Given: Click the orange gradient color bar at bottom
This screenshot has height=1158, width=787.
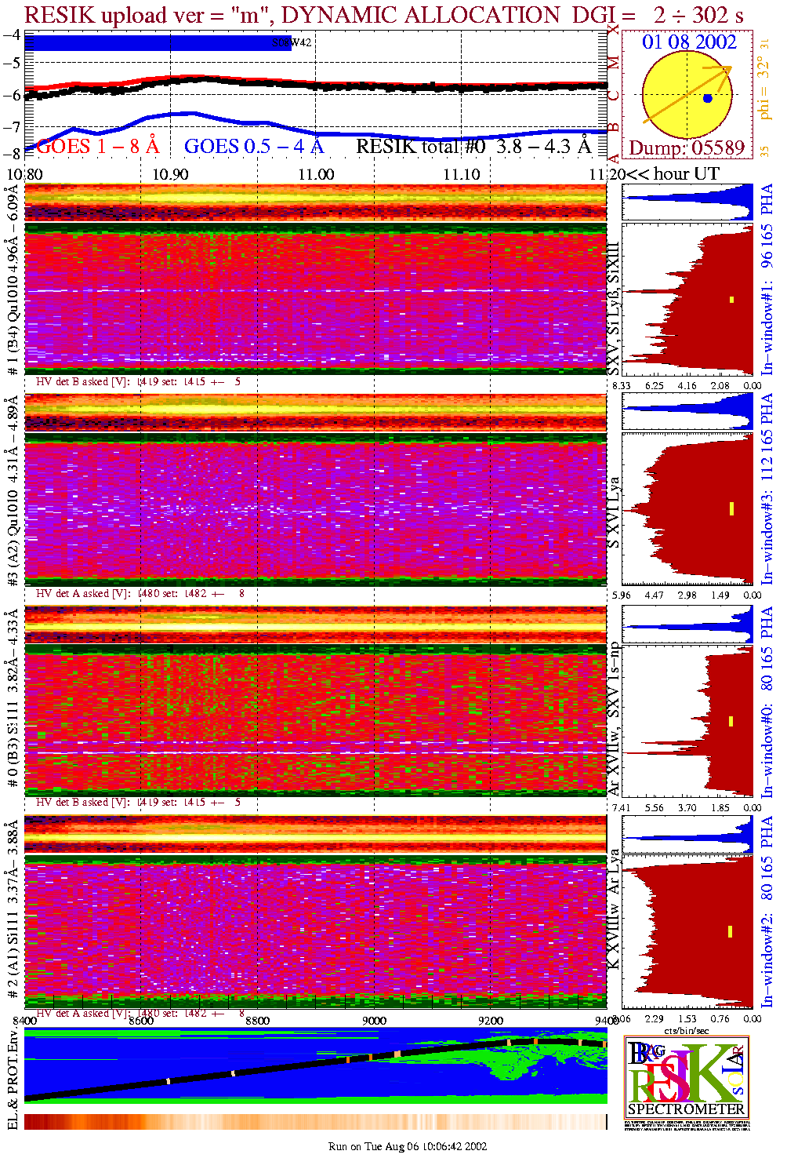Looking at the screenshot, I should pos(315,1121).
